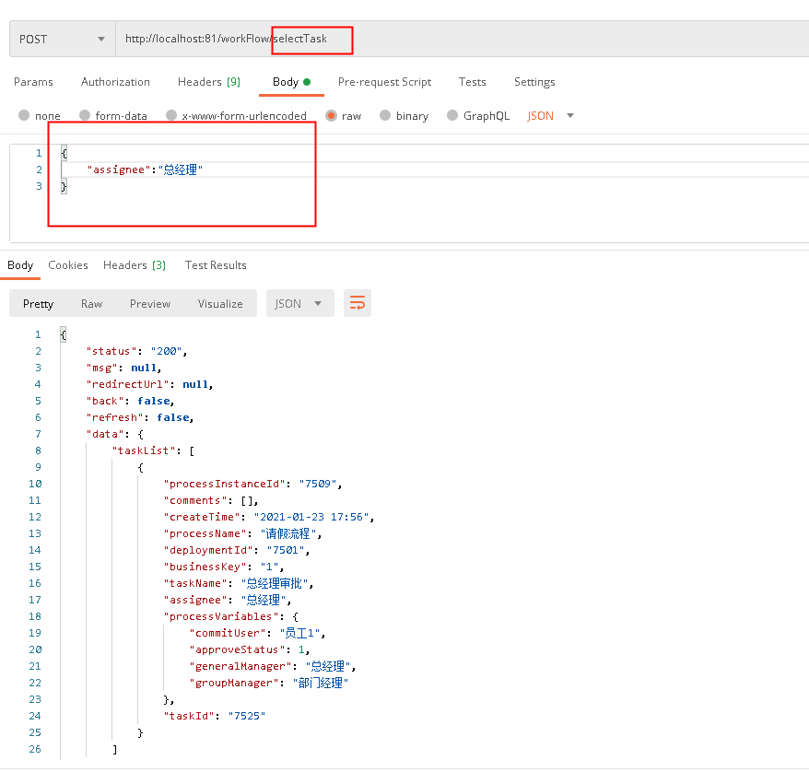The height and width of the screenshot is (772, 809).
Task: Click the taskName value 总经理审批
Action: coord(275,583)
